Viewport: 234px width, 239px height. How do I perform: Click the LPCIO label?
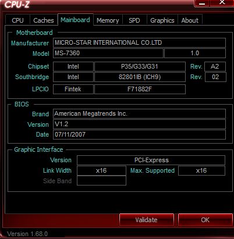(x=40, y=89)
